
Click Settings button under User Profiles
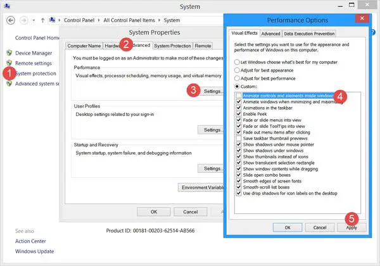point(210,130)
